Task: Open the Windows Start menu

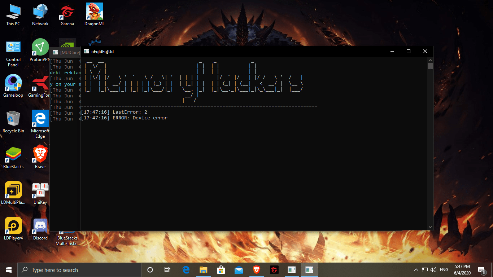Action: click(9, 270)
